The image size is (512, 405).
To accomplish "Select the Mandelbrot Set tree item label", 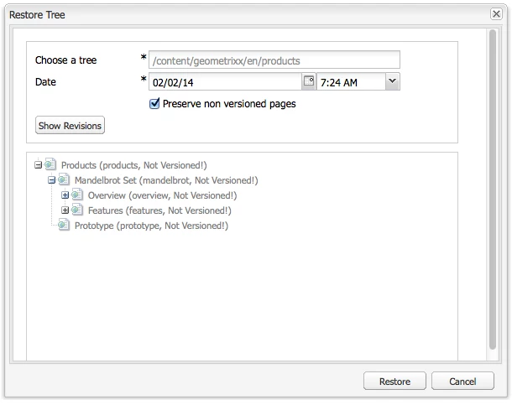I will point(166,180).
